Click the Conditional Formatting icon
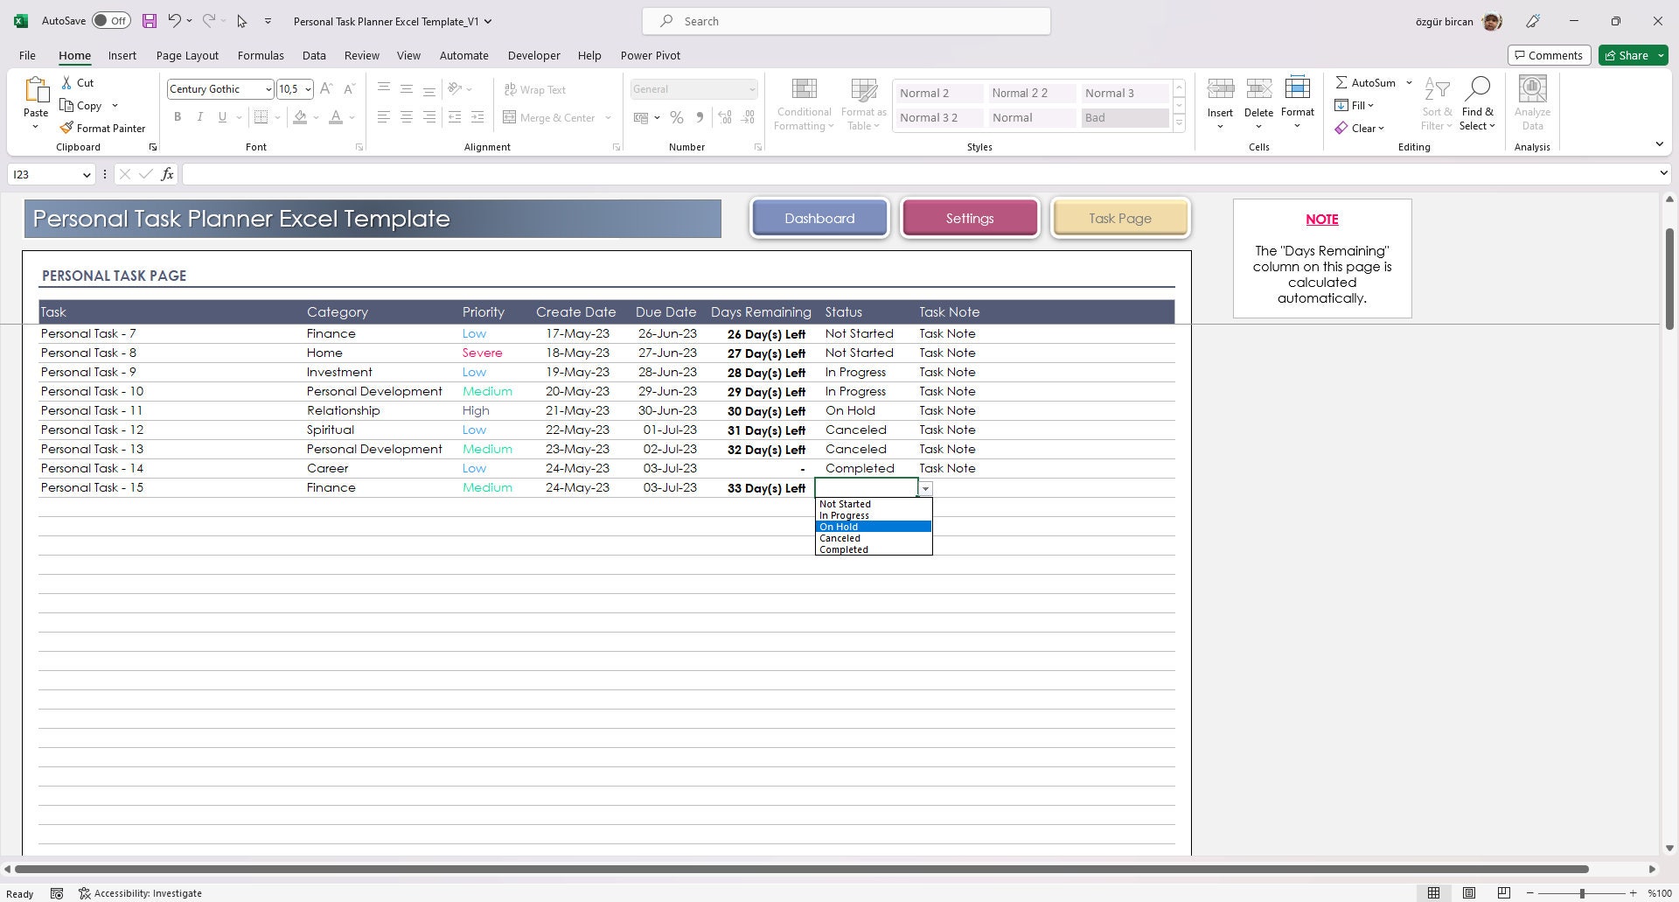This screenshot has height=902, width=1679. 804,89
